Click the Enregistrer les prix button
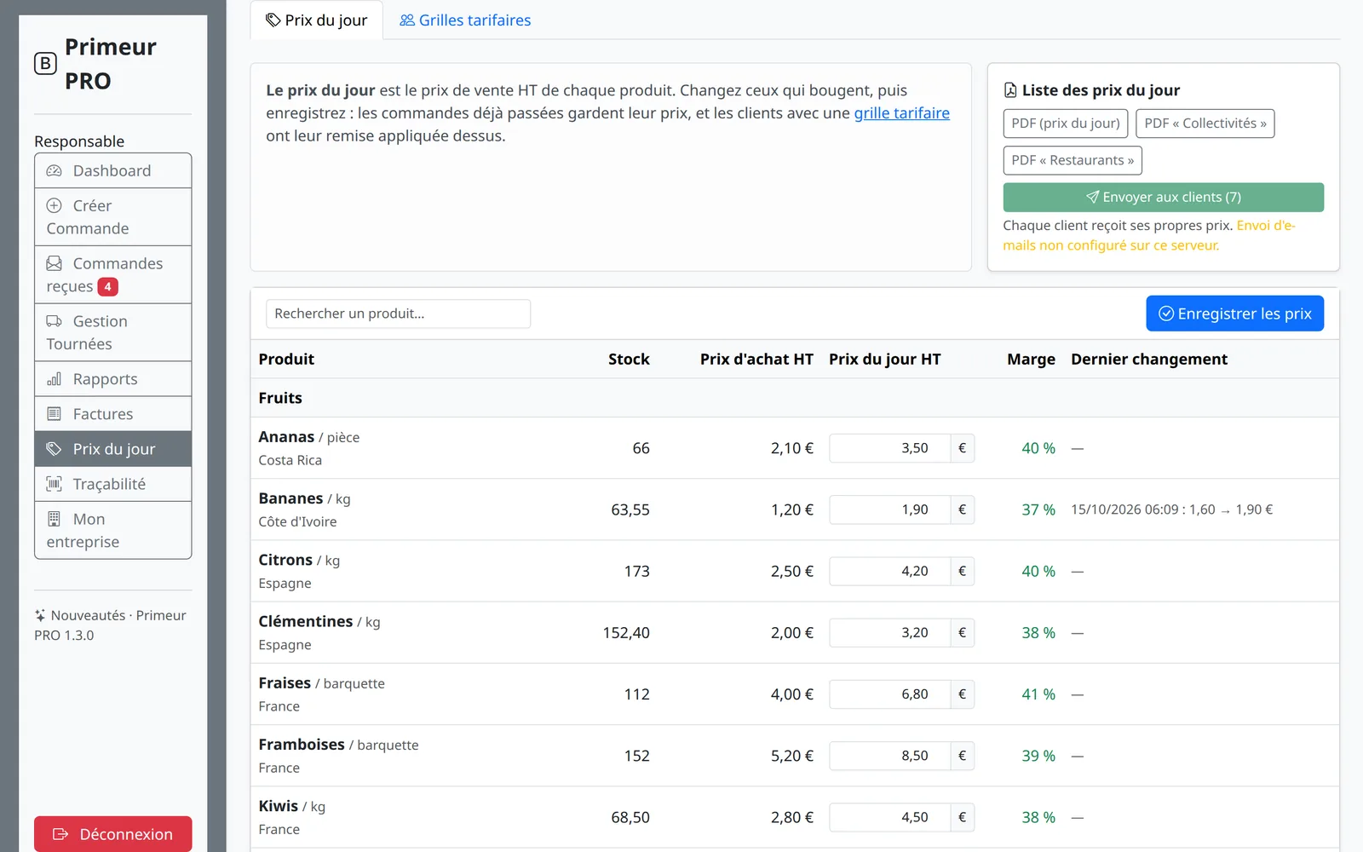 (x=1235, y=314)
